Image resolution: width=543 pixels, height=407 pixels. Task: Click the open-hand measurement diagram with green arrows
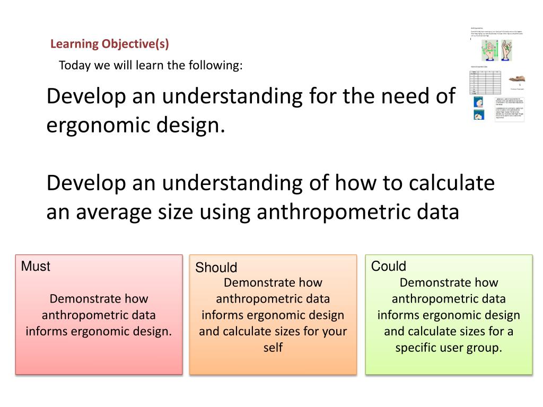(x=489, y=50)
